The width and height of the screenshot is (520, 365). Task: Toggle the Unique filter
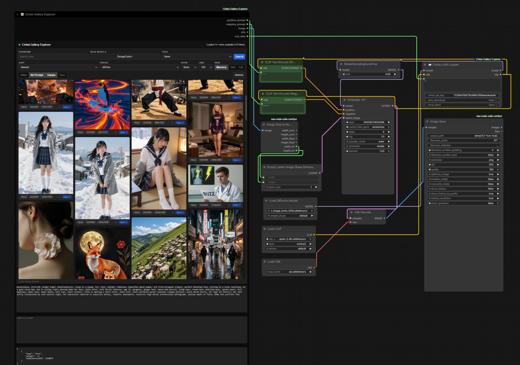click(51, 75)
